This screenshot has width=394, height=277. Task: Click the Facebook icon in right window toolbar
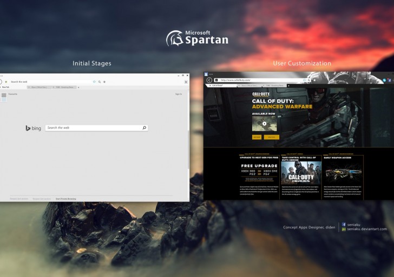click(x=390, y=80)
